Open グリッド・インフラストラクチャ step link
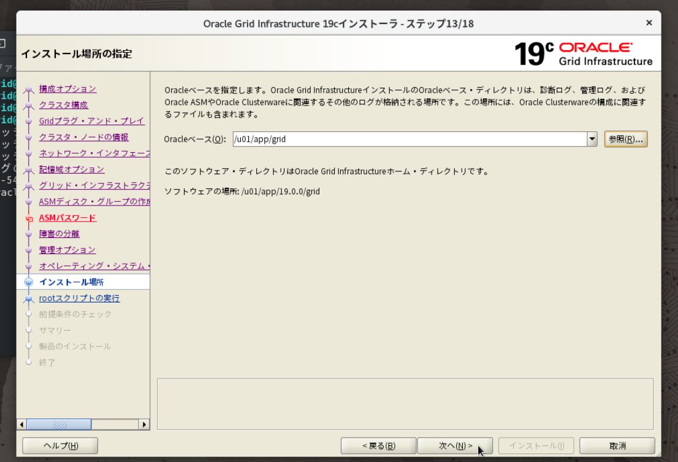This screenshot has height=462, width=678. tap(94, 185)
